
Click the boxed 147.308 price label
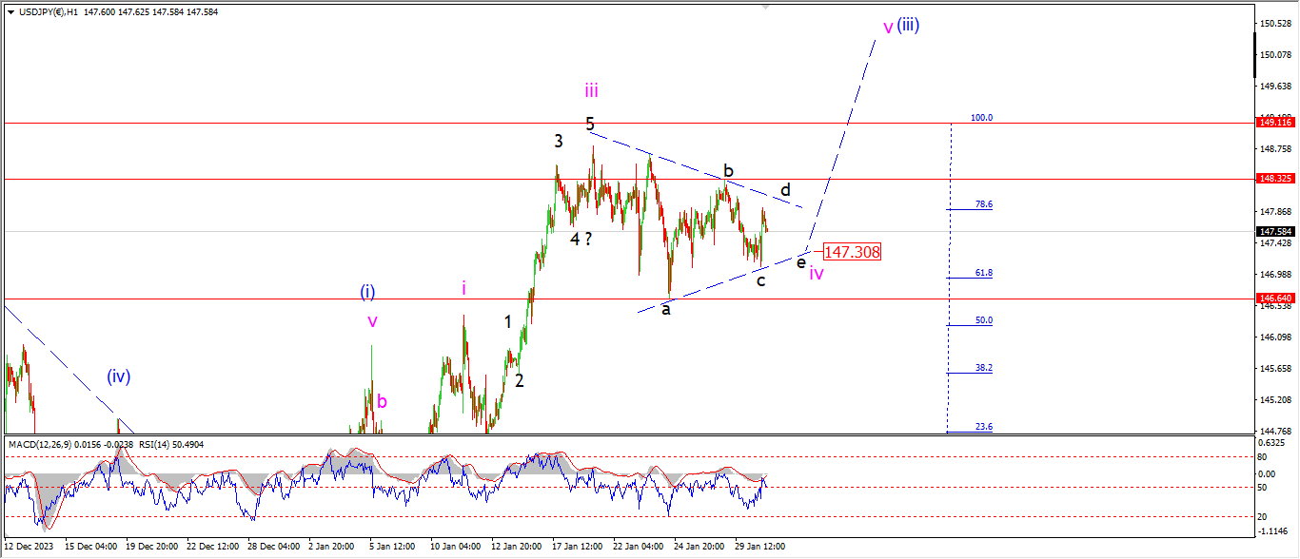coord(852,252)
